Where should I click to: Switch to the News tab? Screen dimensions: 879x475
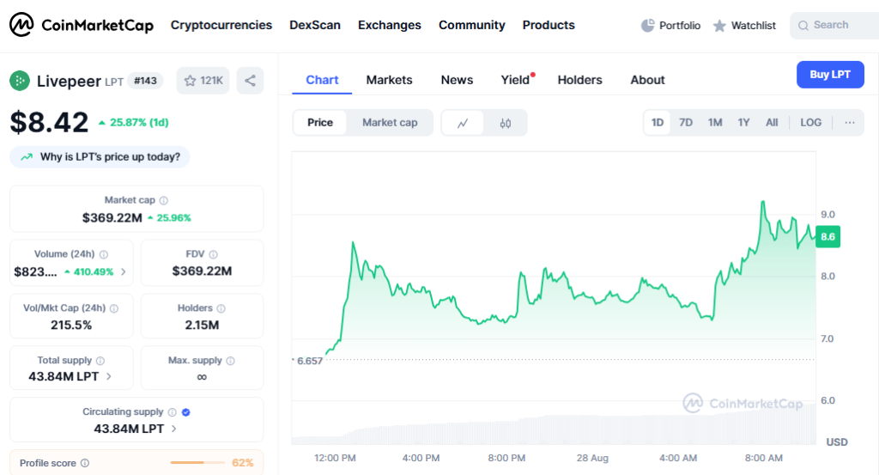pyautogui.click(x=457, y=80)
